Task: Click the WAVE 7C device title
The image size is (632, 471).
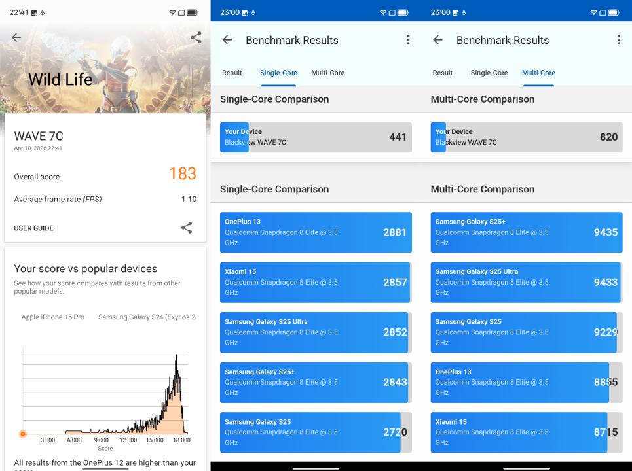Action: 39,136
